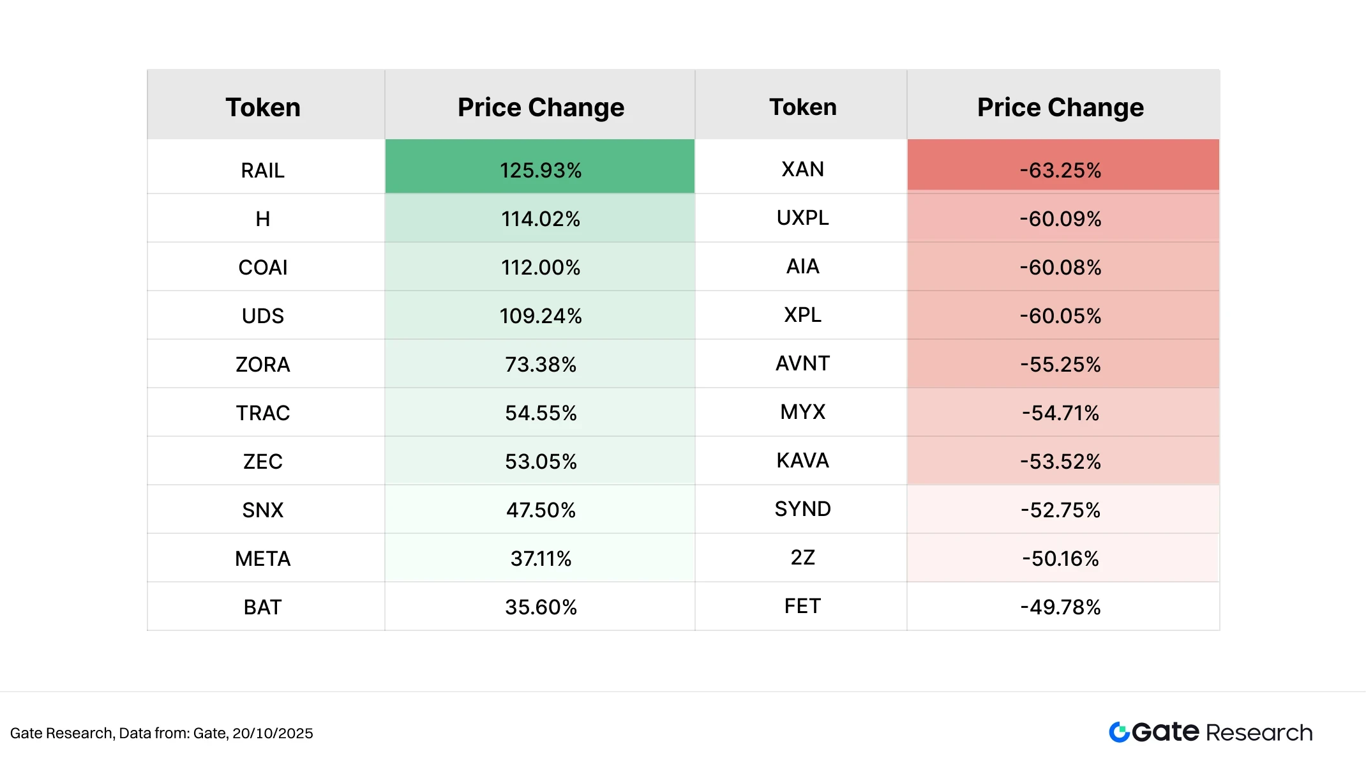Select the 2Z token cell
This screenshot has width=1366, height=774.
(802, 558)
